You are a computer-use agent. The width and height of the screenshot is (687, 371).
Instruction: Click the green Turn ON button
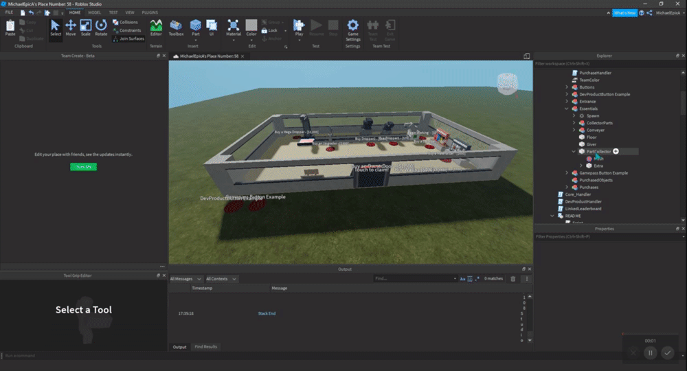83,167
